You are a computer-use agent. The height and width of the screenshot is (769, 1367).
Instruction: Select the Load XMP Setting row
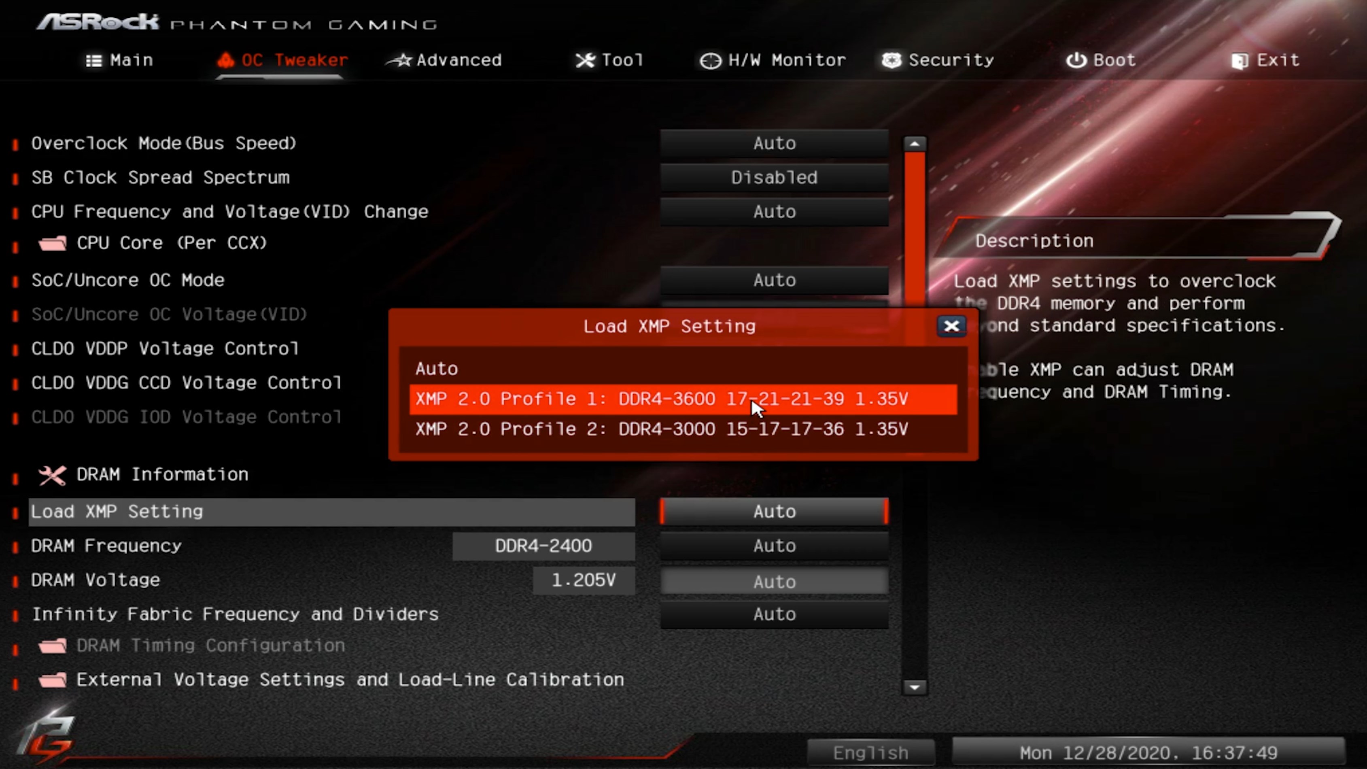tap(332, 512)
